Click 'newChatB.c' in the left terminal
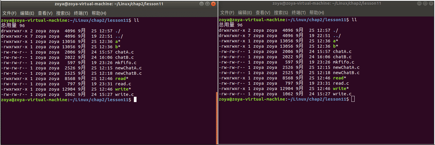The image size is (435, 145). point(129,73)
